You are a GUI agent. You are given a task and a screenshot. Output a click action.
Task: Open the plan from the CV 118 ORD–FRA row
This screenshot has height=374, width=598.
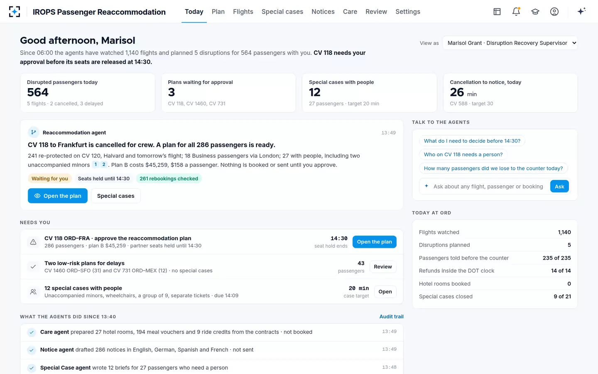(375, 242)
